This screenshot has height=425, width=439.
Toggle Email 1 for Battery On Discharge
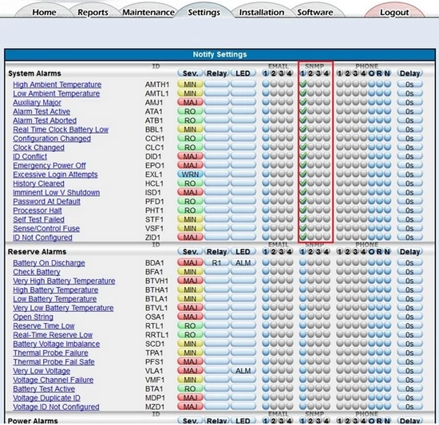point(266,262)
